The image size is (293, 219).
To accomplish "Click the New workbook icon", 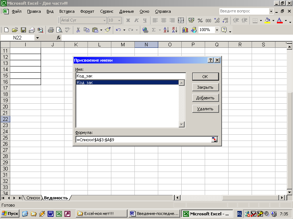I will 6,30.
